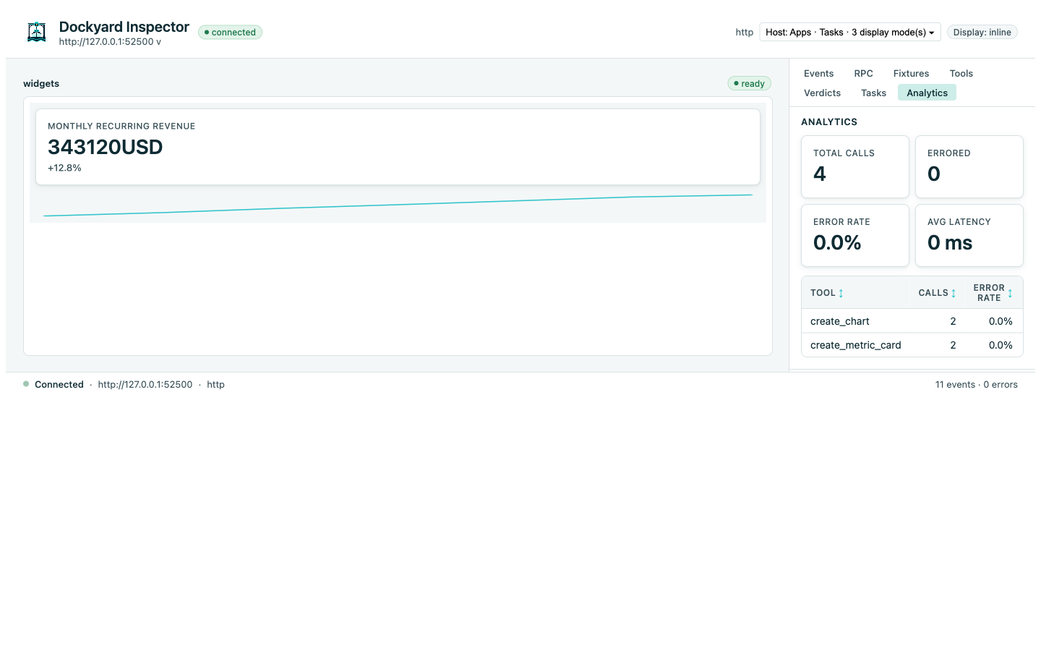The height and width of the screenshot is (651, 1041).
Task: Click the http label beside the Host dropdown
Action: coord(744,32)
